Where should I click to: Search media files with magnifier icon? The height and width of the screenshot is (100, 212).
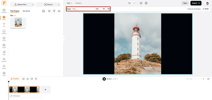tap(49, 11)
